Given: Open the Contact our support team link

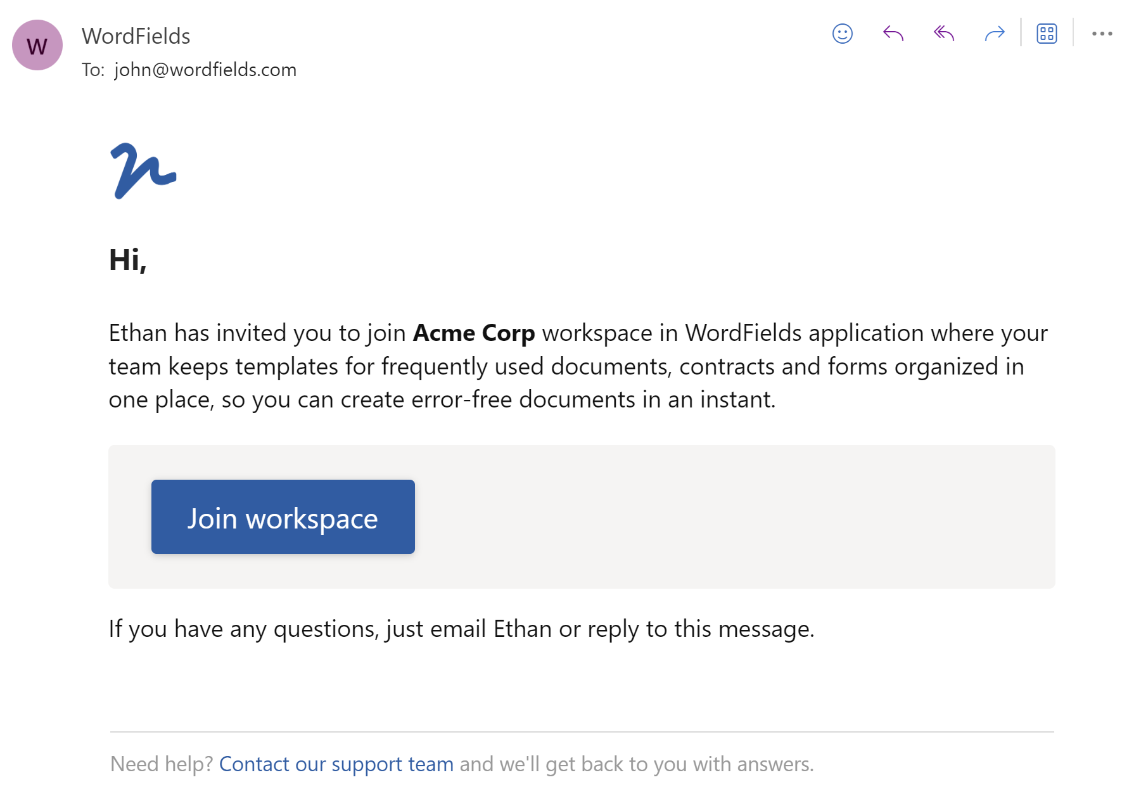Looking at the screenshot, I should pyautogui.click(x=336, y=764).
